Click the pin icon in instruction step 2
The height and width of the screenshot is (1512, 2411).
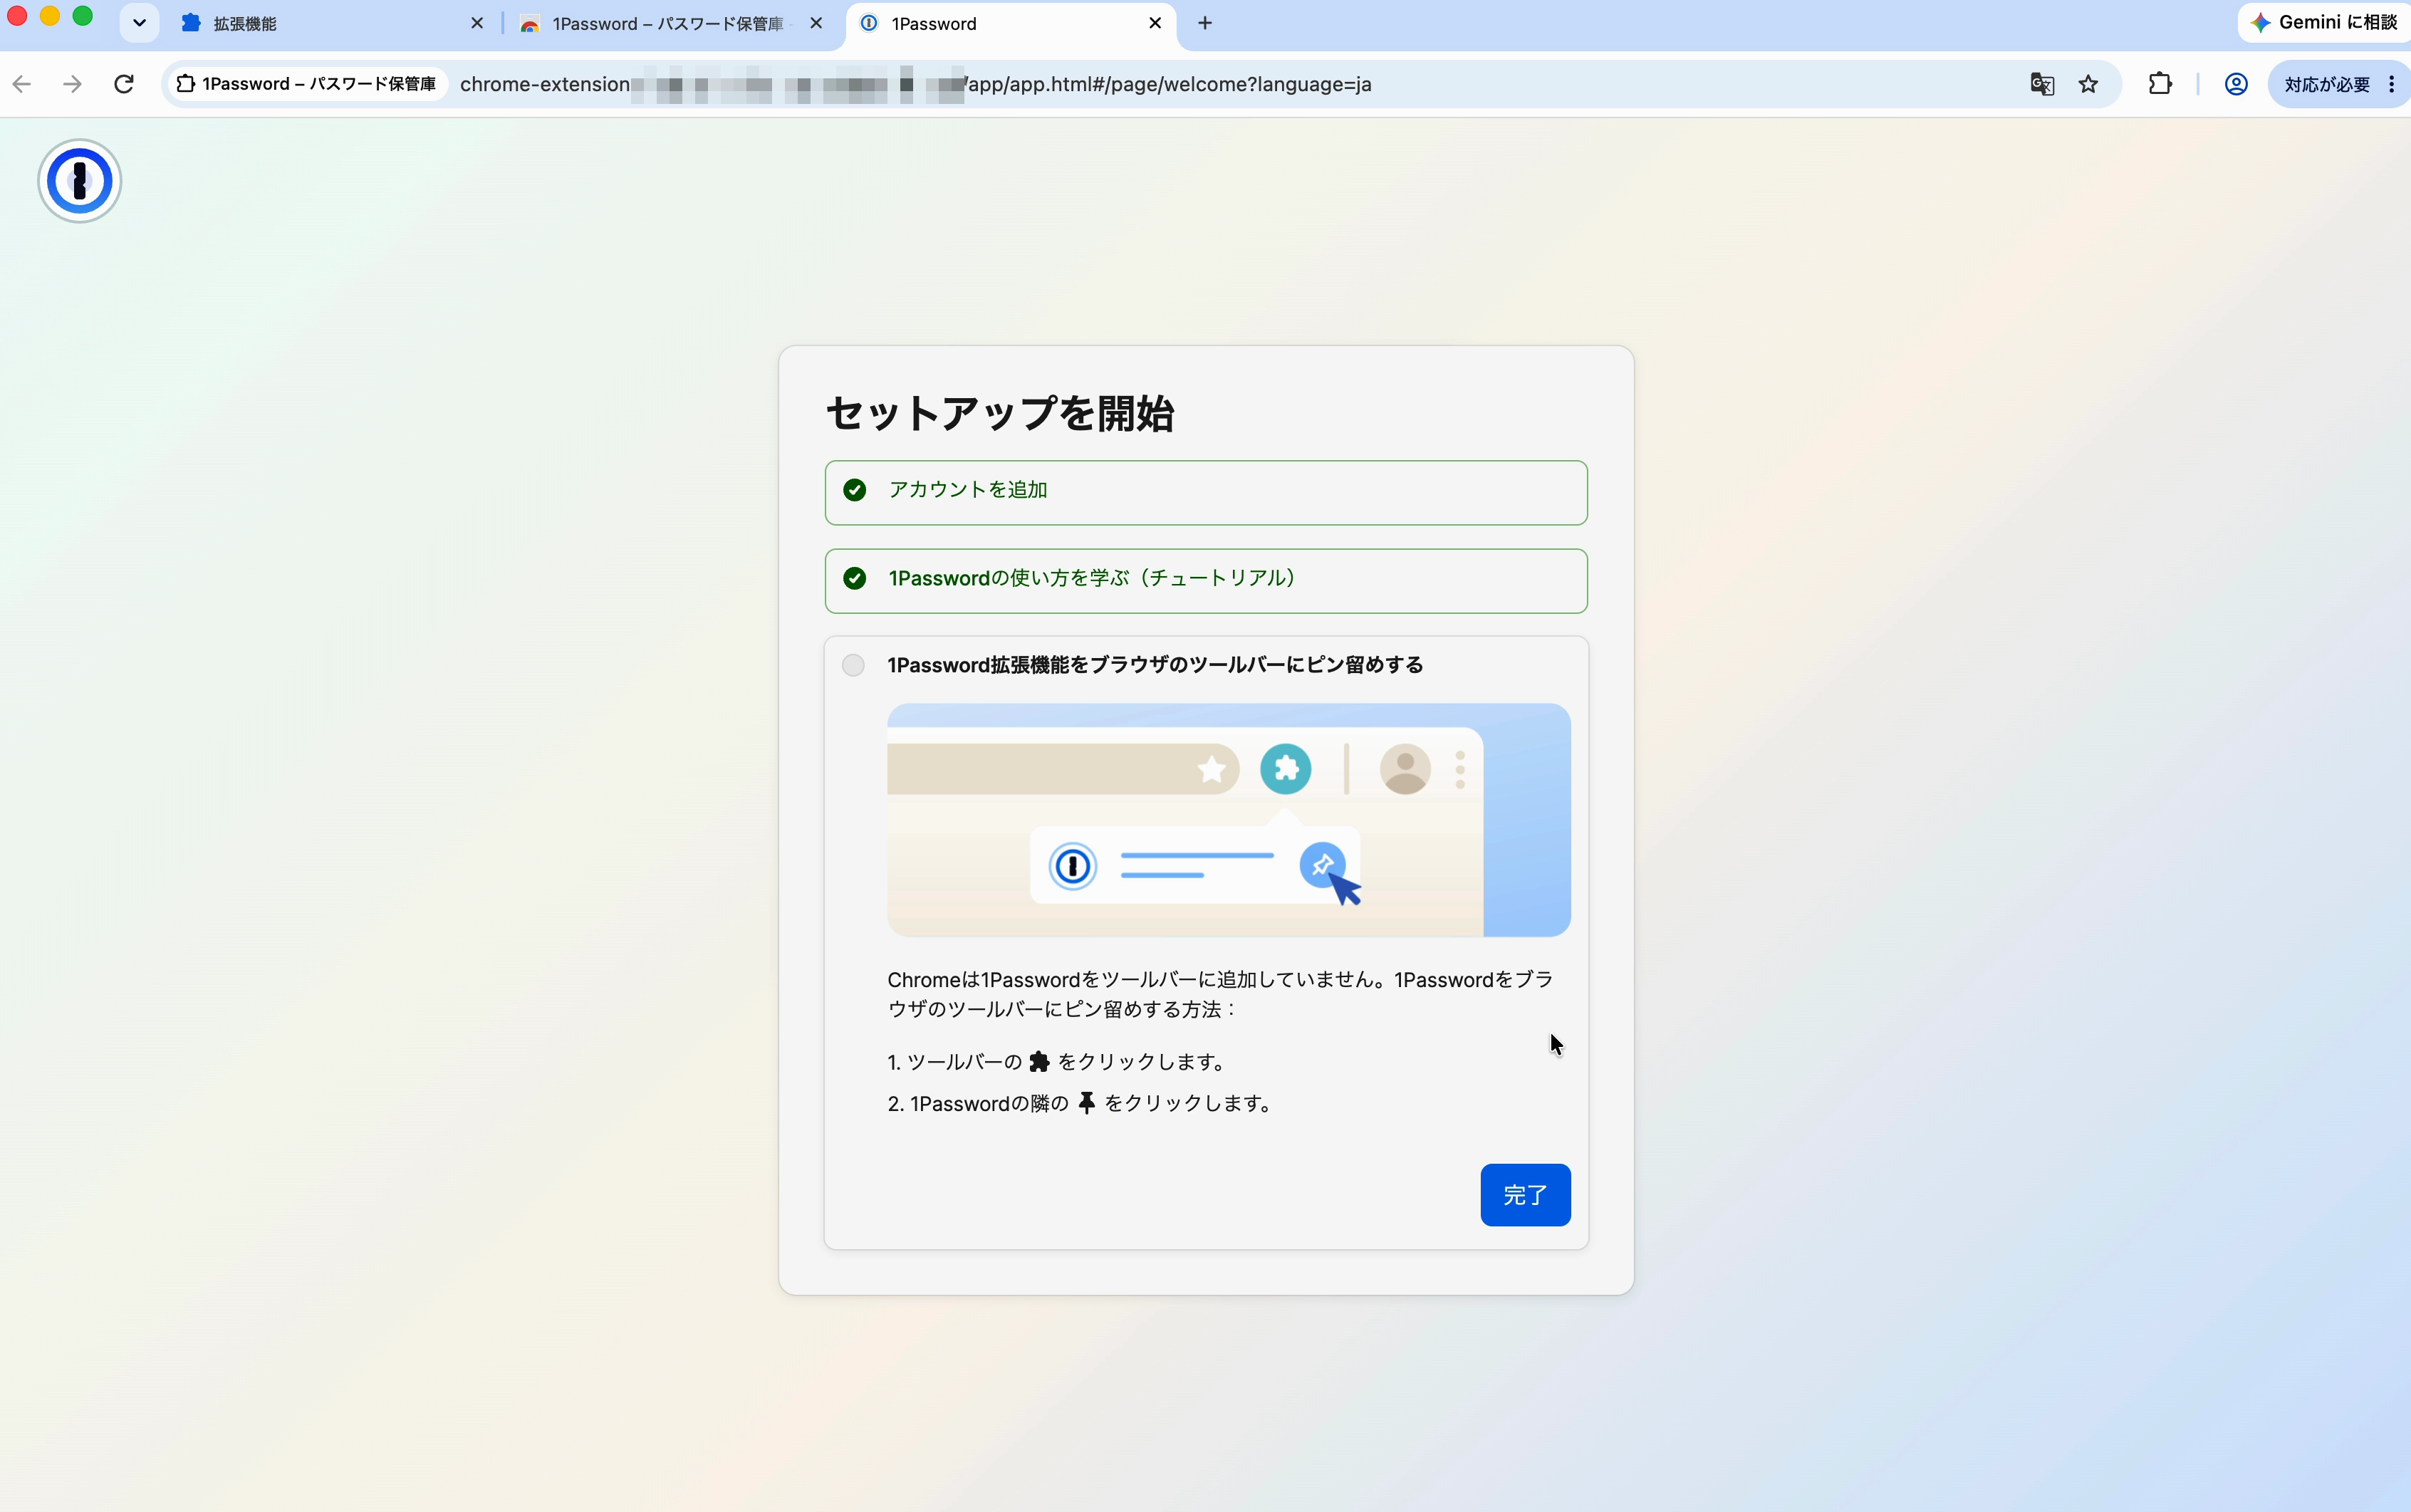click(x=1087, y=1103)
